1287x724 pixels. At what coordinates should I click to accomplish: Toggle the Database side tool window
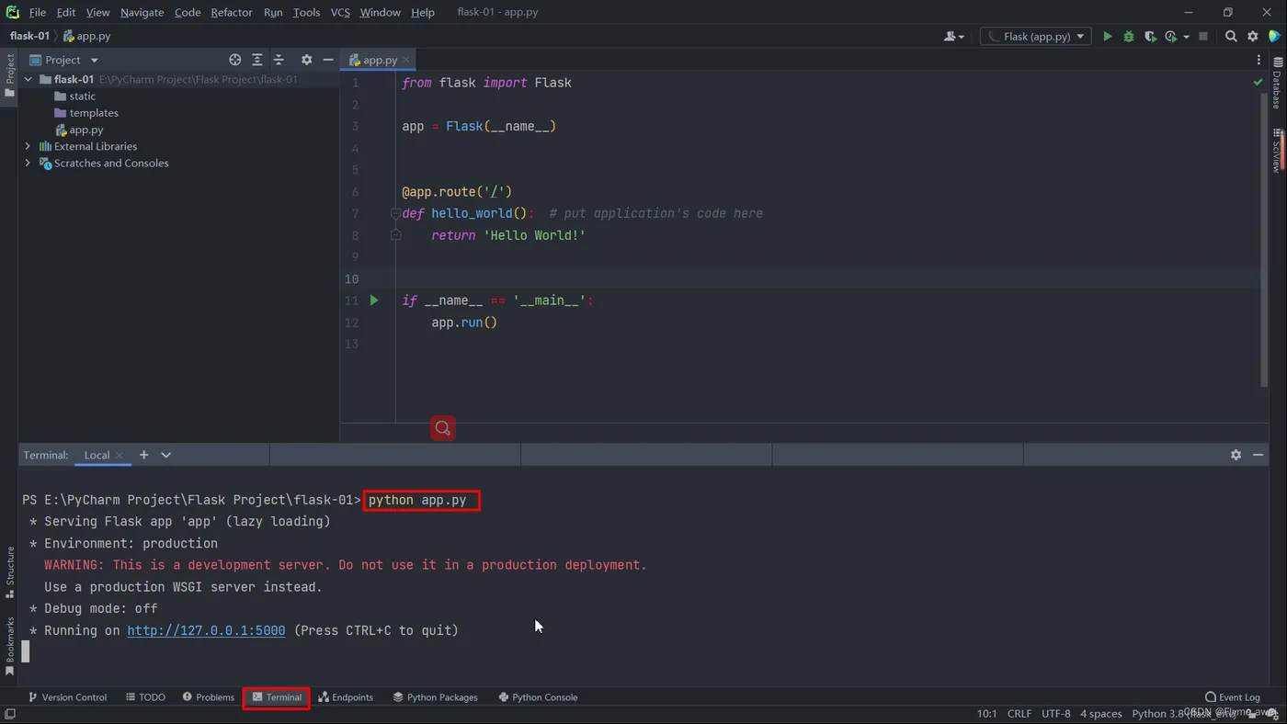pyautogui.click(x=1277, y=83)
